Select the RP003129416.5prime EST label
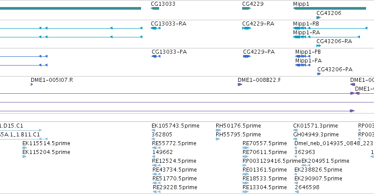The width and height of the screenshot is (374, 194). (272, 161)
